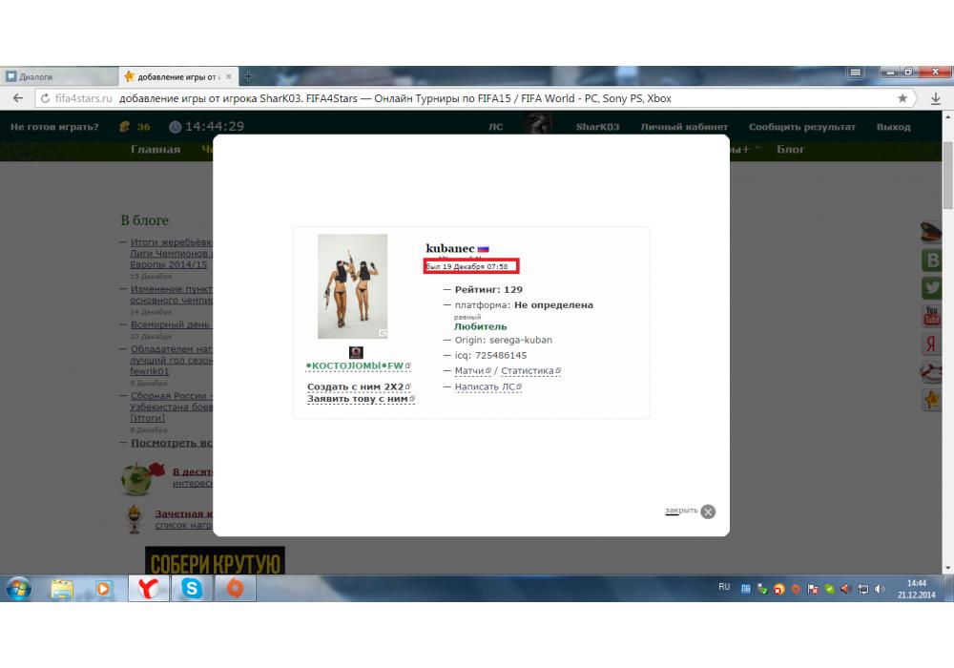Viewport: 954px width, 668px height.
Task: Click 'Создать с ним 2X2' link
Action: click(359, 386)
